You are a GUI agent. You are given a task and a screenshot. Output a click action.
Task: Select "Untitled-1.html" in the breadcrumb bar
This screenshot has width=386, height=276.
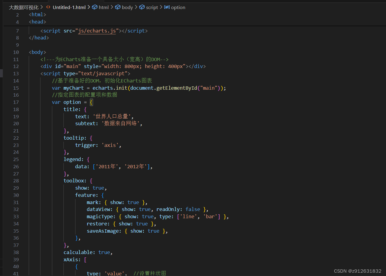tap(69, 7)
